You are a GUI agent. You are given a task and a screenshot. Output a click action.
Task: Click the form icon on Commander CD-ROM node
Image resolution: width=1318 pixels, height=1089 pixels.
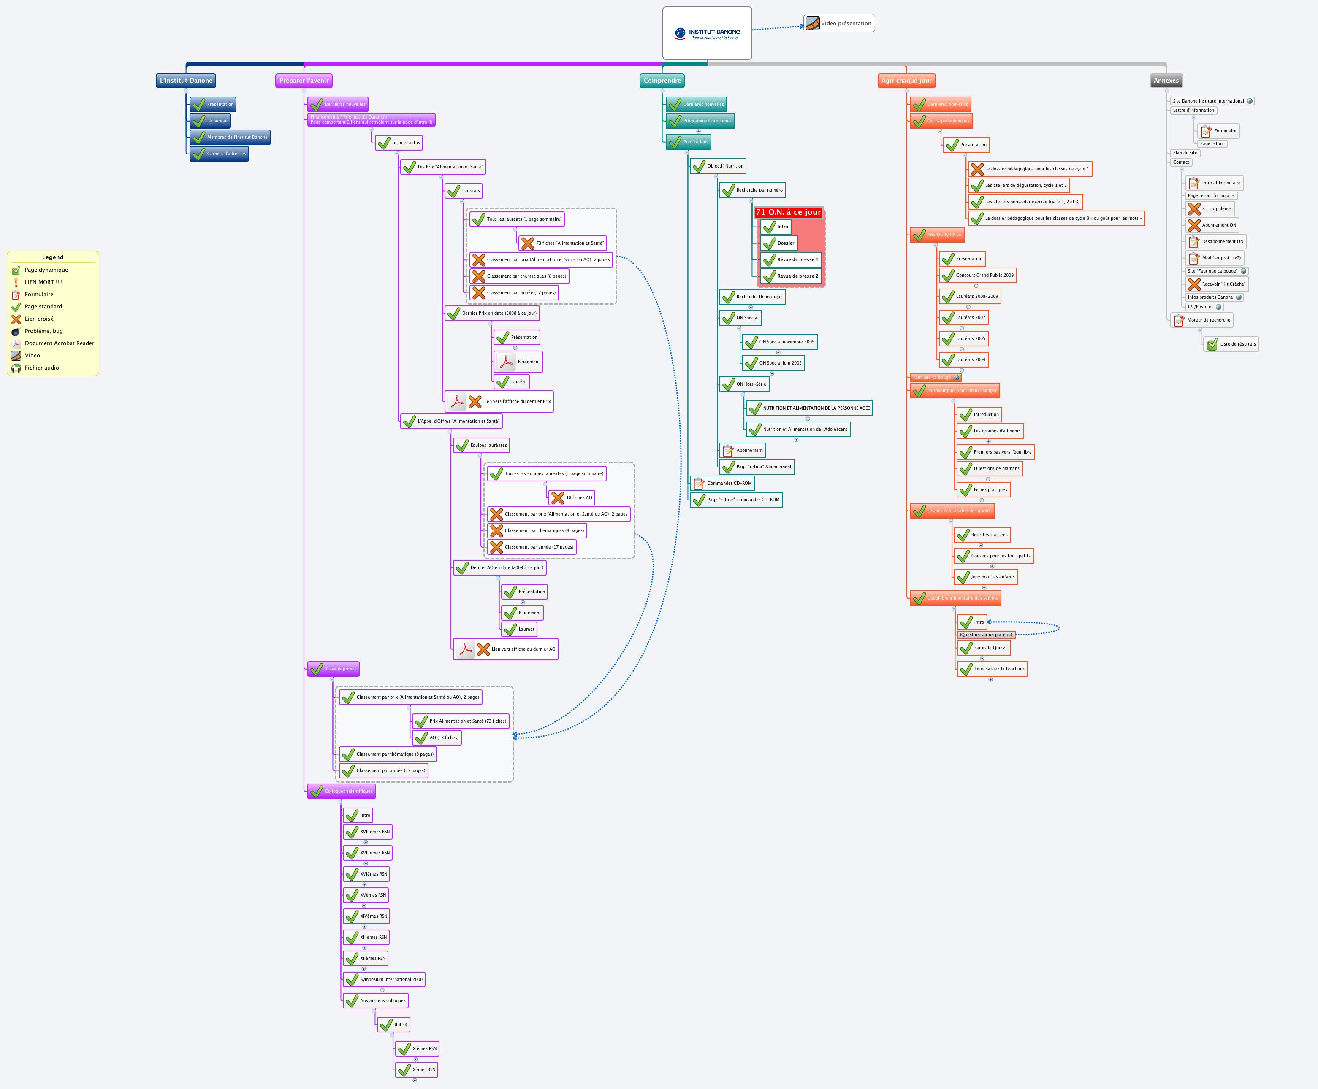coord(699,484)
